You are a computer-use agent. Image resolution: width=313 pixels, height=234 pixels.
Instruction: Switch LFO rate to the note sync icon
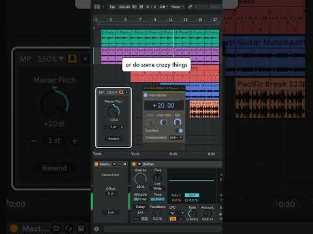tap(181, 219)
